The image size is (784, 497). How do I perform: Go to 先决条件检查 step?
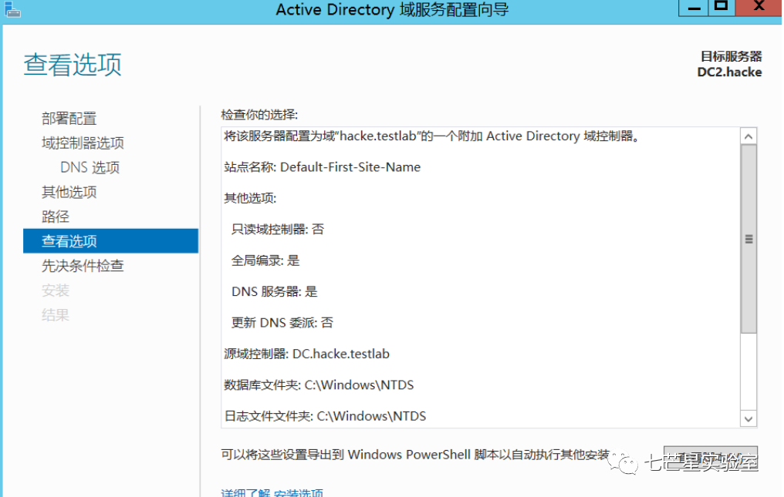[x=83, y=266]
